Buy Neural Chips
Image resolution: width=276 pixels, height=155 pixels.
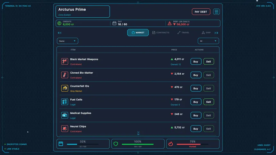point(196,129)
